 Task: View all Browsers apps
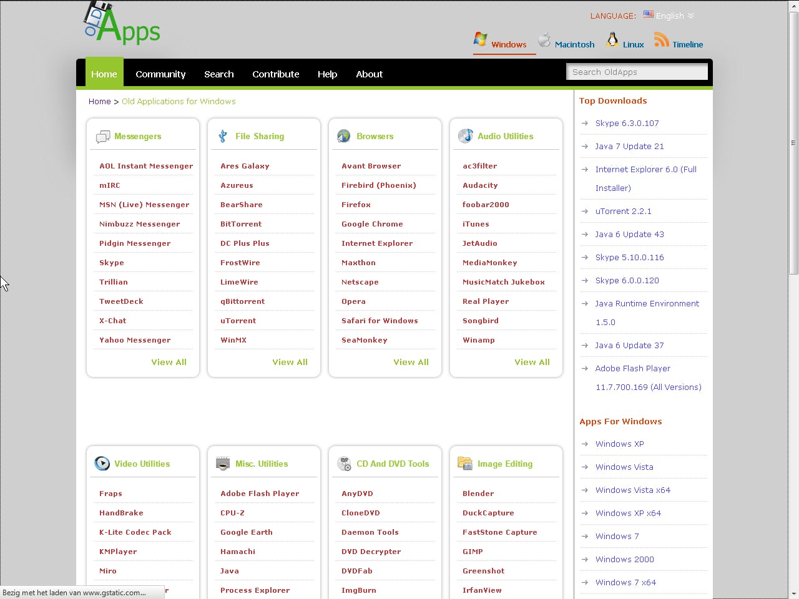point(411,362)
